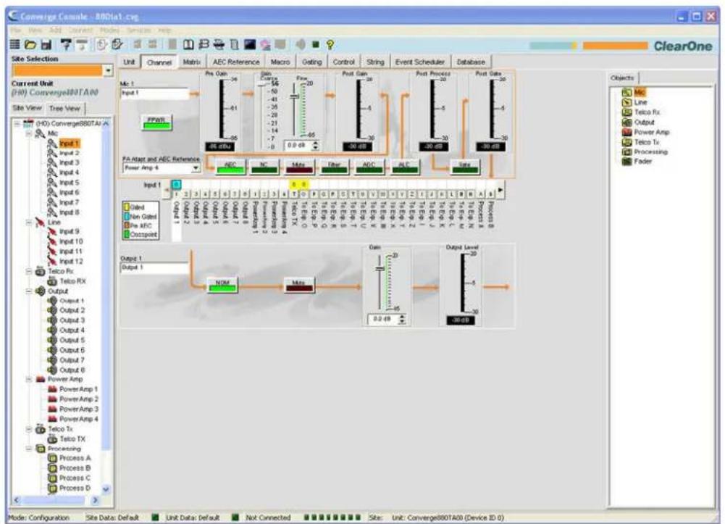Collapse the Mic tree node

tap(29, 133)
